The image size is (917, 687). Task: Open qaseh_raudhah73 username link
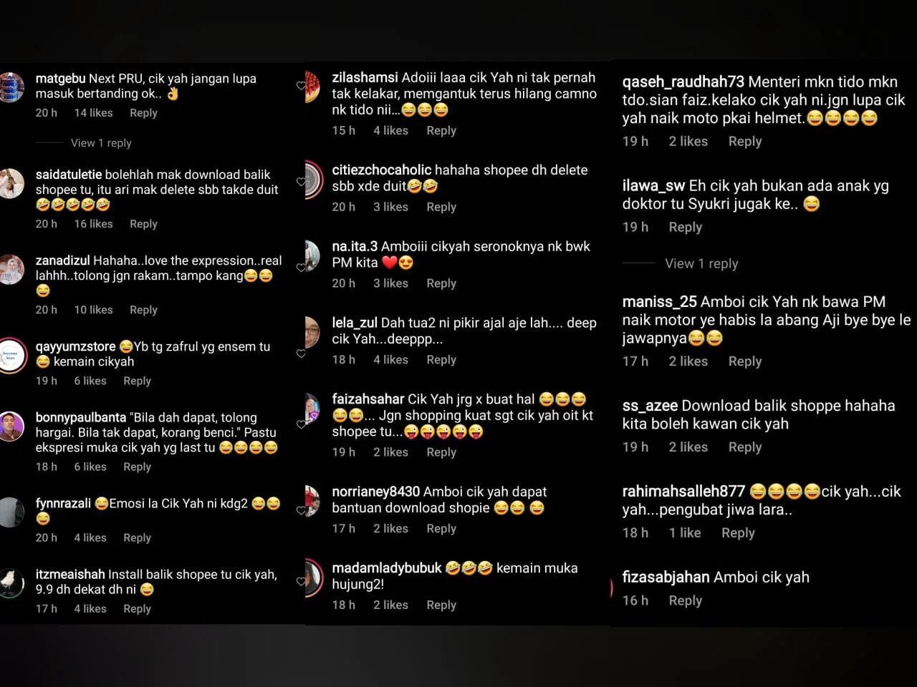point(683,82)
